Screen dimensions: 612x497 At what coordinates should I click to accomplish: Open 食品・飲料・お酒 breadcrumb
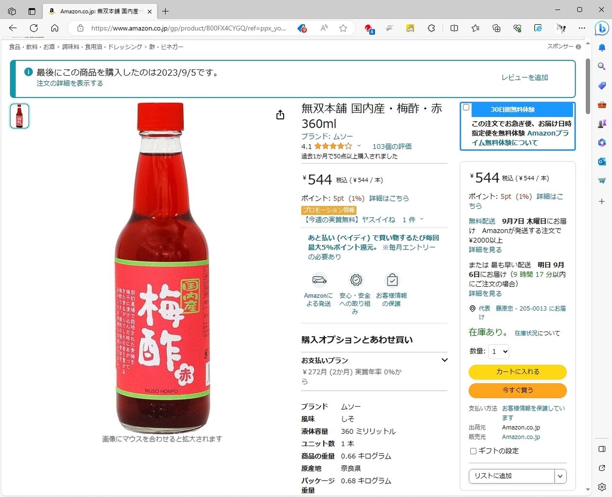[32, 47]
